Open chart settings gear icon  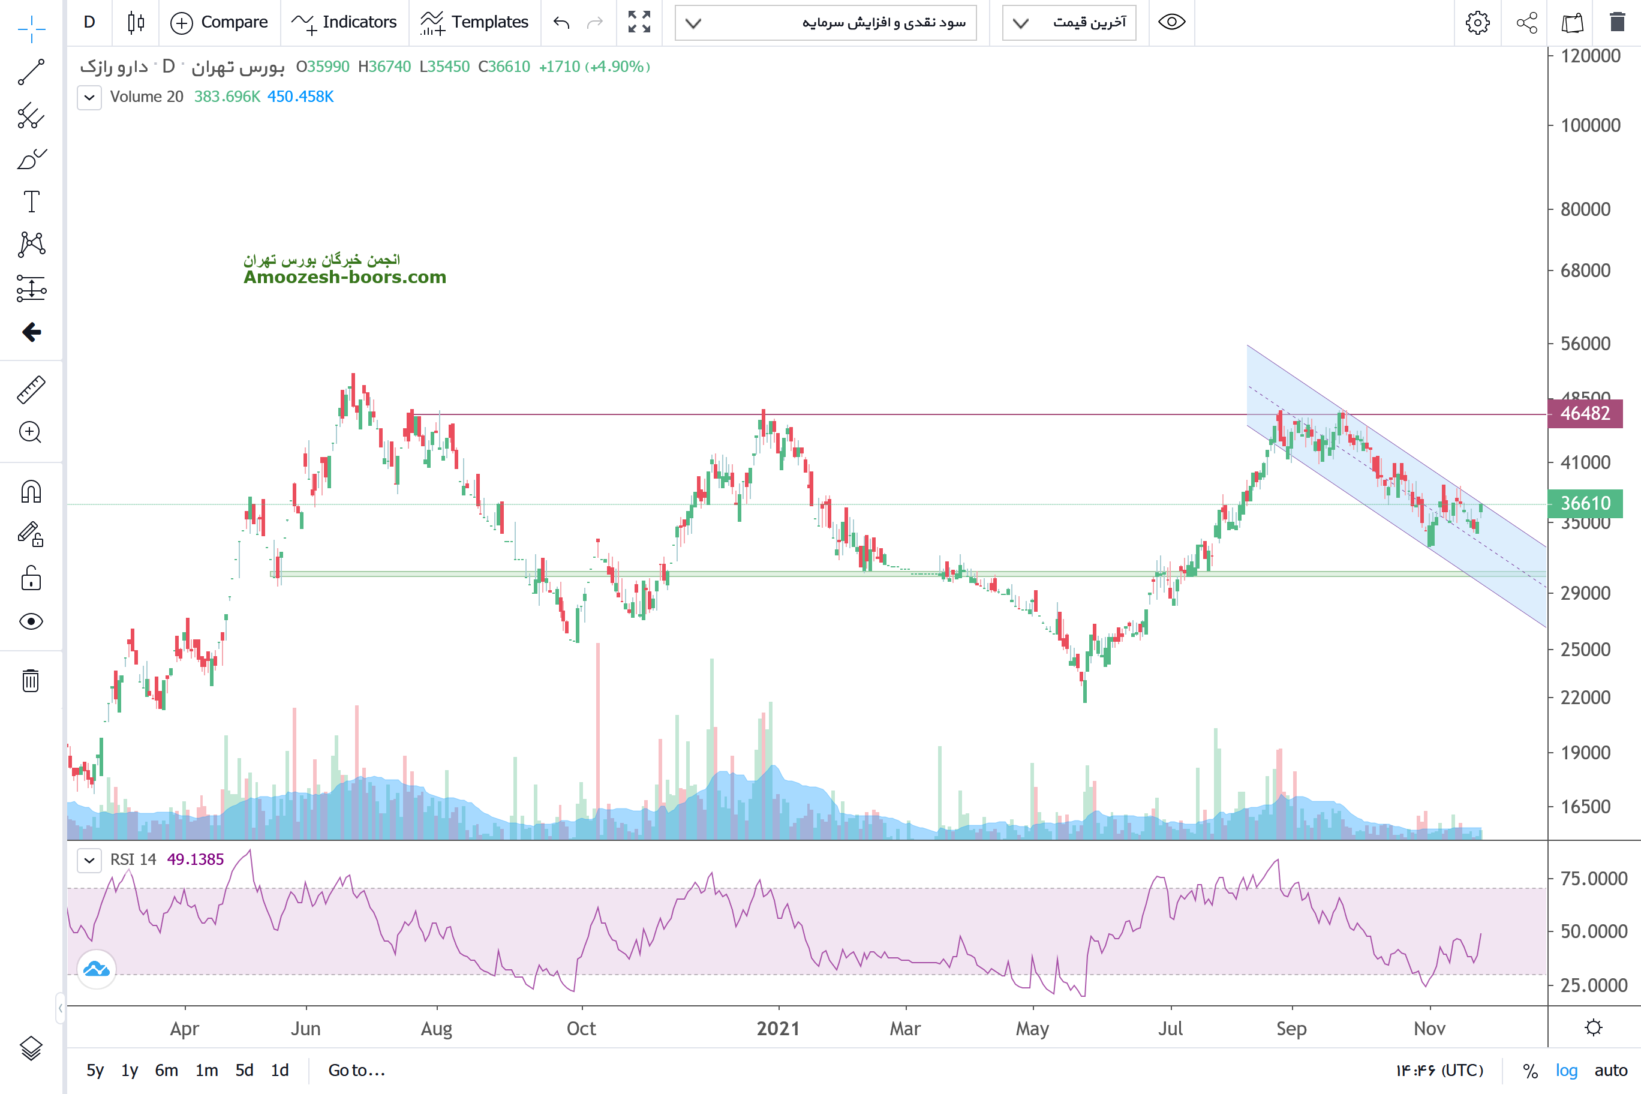pos(1477,22)
